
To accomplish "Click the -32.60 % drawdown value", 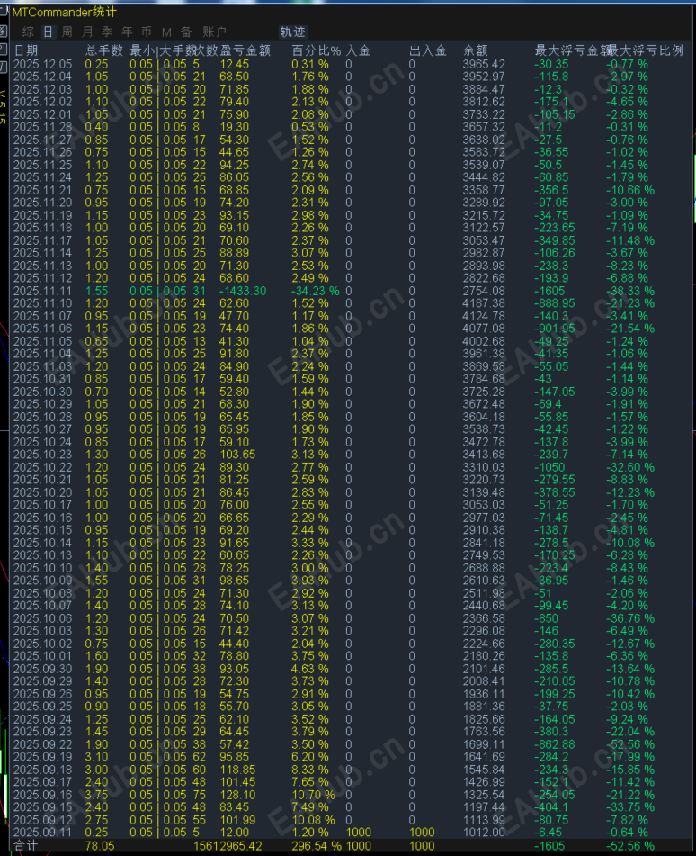I will [630, 467].
